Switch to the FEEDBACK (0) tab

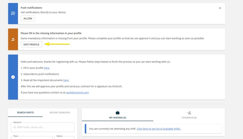coord(189,115)
